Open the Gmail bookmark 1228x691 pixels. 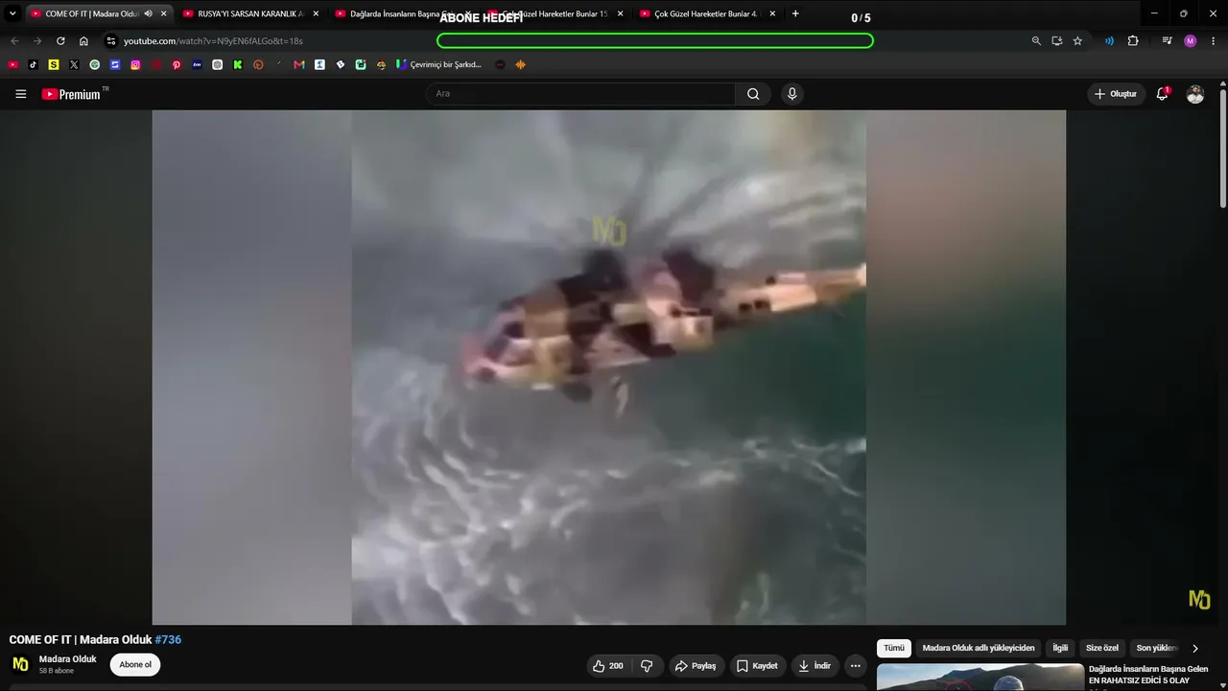[x=299, y=65]
